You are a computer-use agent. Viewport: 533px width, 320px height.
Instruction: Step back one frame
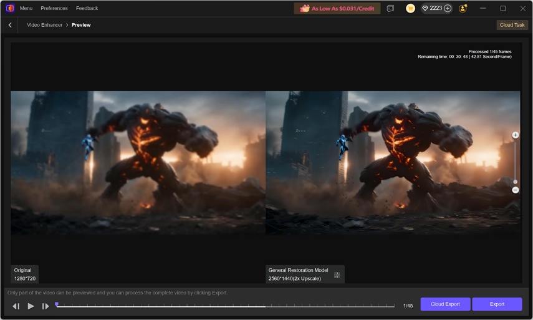point(16,306)
